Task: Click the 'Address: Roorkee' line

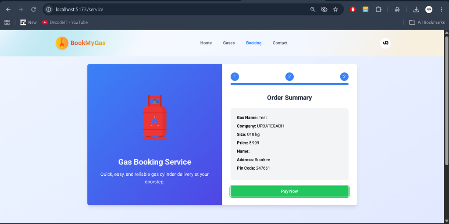Action: pos(253,160)
